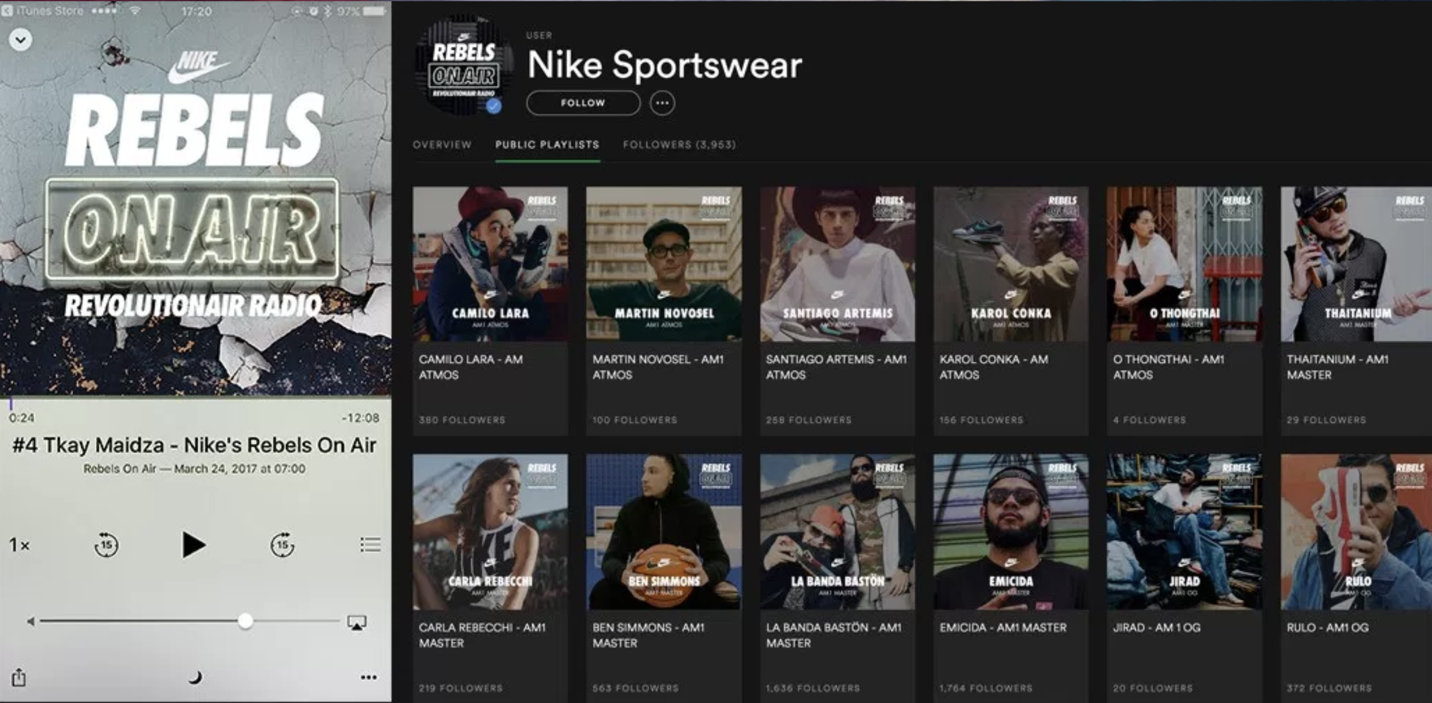Click the LA BANDA BASTÖN - AM1 MASTER title
Viewport: 1432px width, 703px height.
834,635
